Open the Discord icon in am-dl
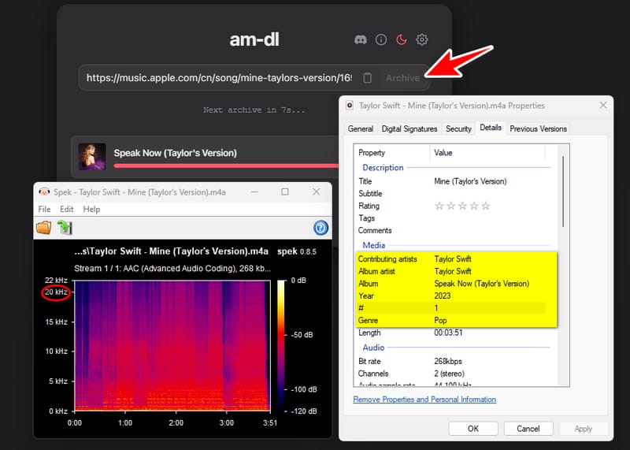 point(361,39)
